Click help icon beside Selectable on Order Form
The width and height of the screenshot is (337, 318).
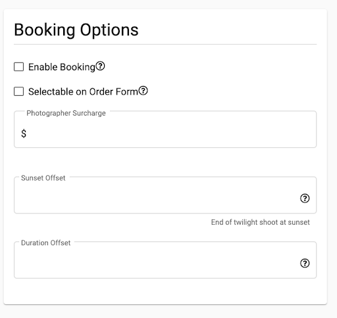[143, 91]
